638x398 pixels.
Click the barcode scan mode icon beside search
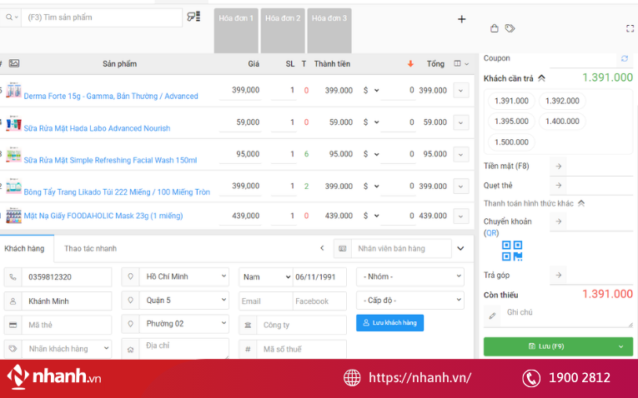(193, 17)
